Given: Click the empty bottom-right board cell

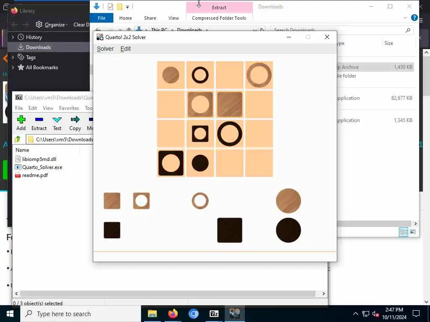Looking at the screenshot, I should [259, 163].
